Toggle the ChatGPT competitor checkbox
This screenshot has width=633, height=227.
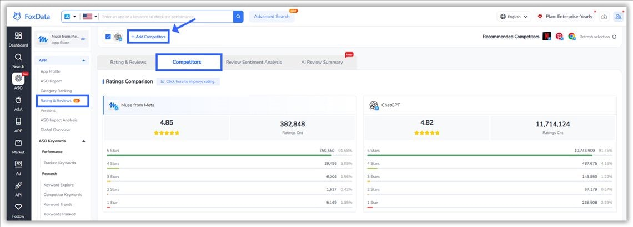click(108, 37)
